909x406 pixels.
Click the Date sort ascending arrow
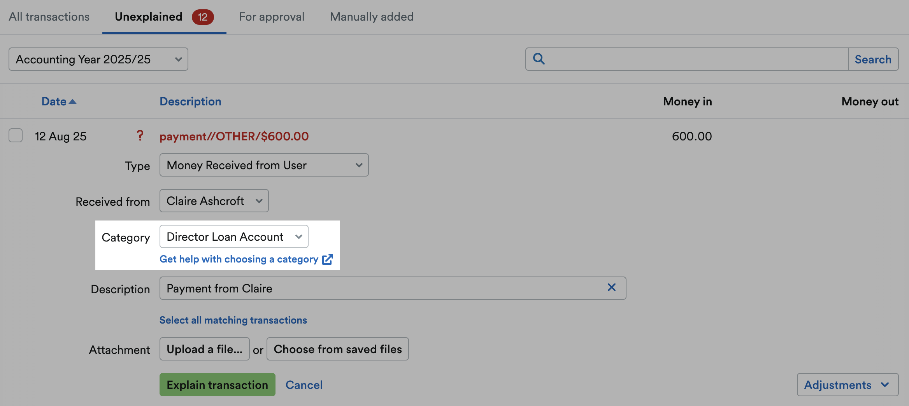tap(72, 101)
